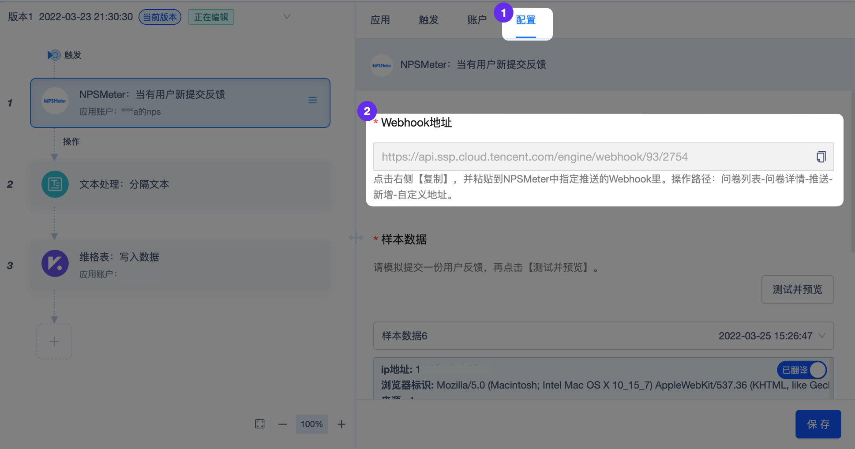Click the 当前版本 badge

pos(160,17)
